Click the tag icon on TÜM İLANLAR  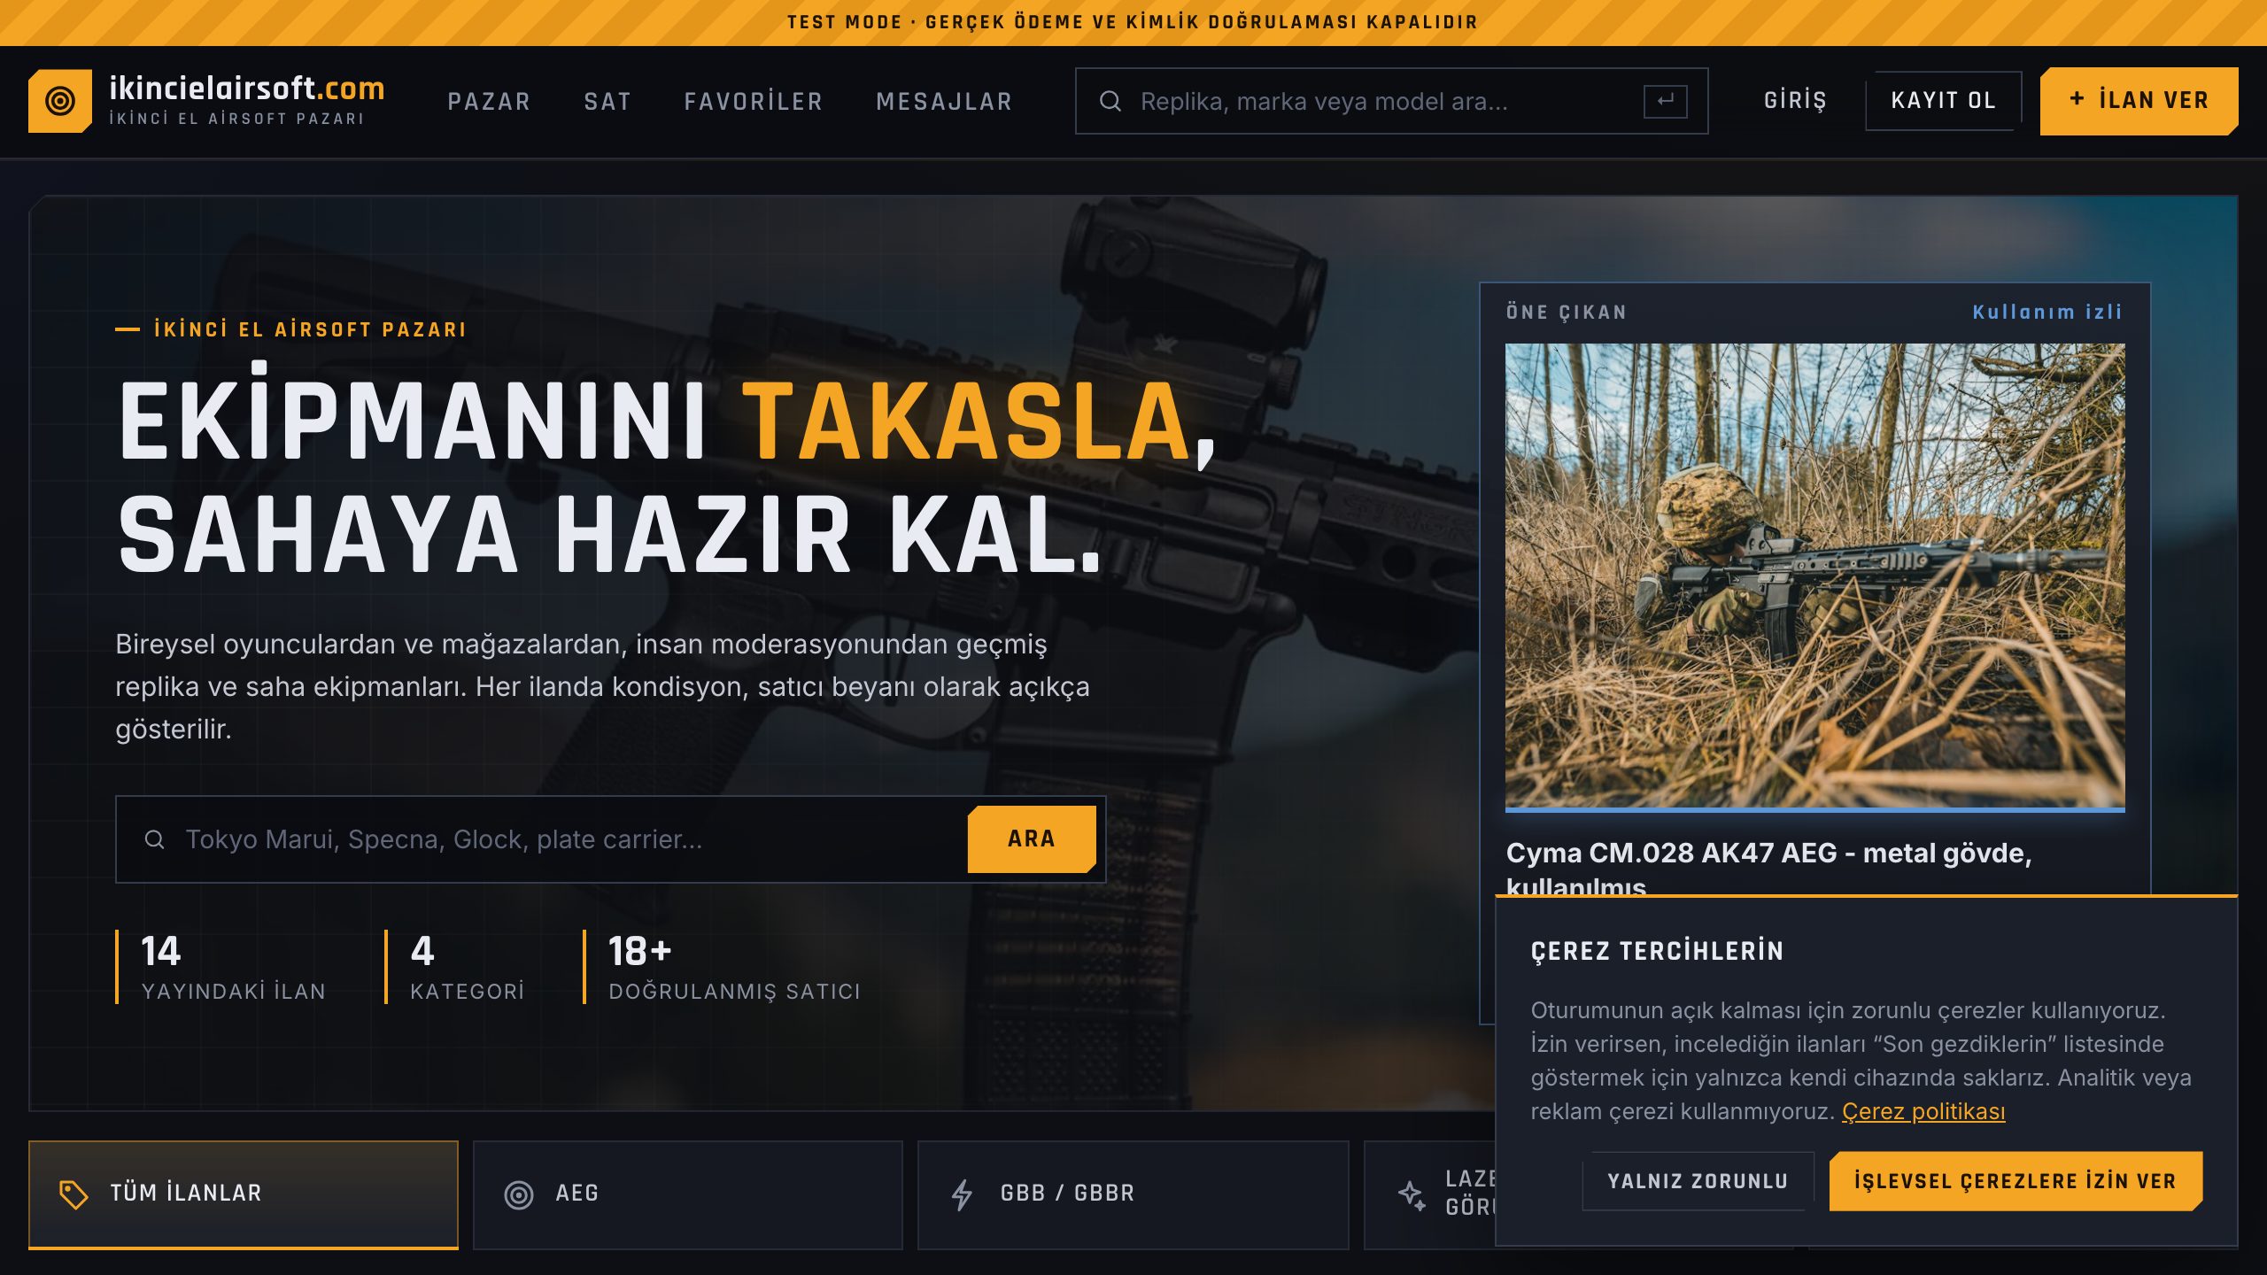74,1194
